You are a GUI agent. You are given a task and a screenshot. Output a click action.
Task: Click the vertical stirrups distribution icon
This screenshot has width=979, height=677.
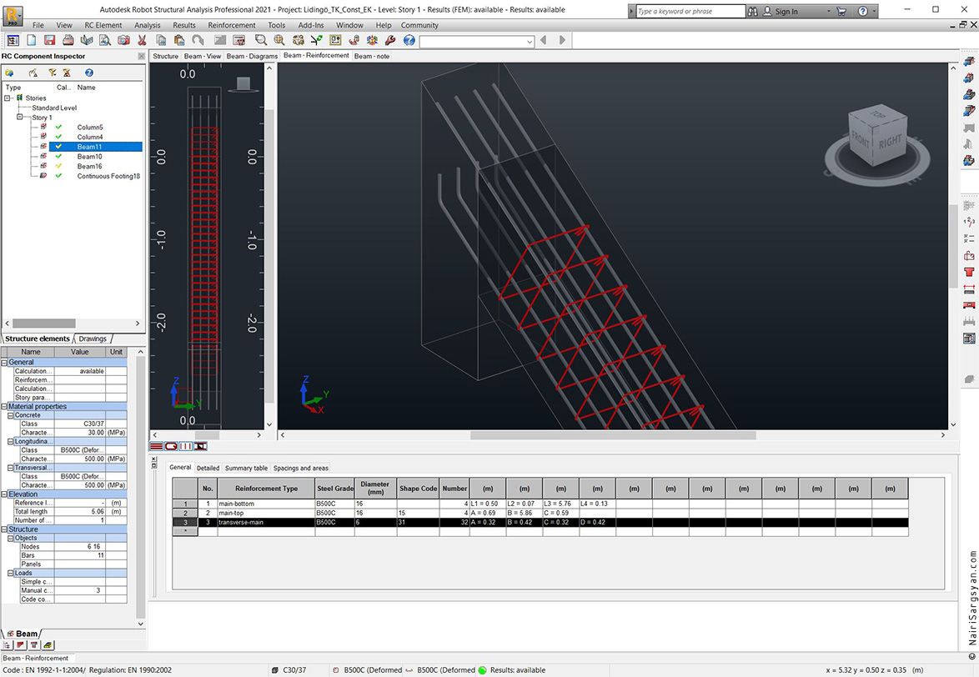(x=186, y=446)
